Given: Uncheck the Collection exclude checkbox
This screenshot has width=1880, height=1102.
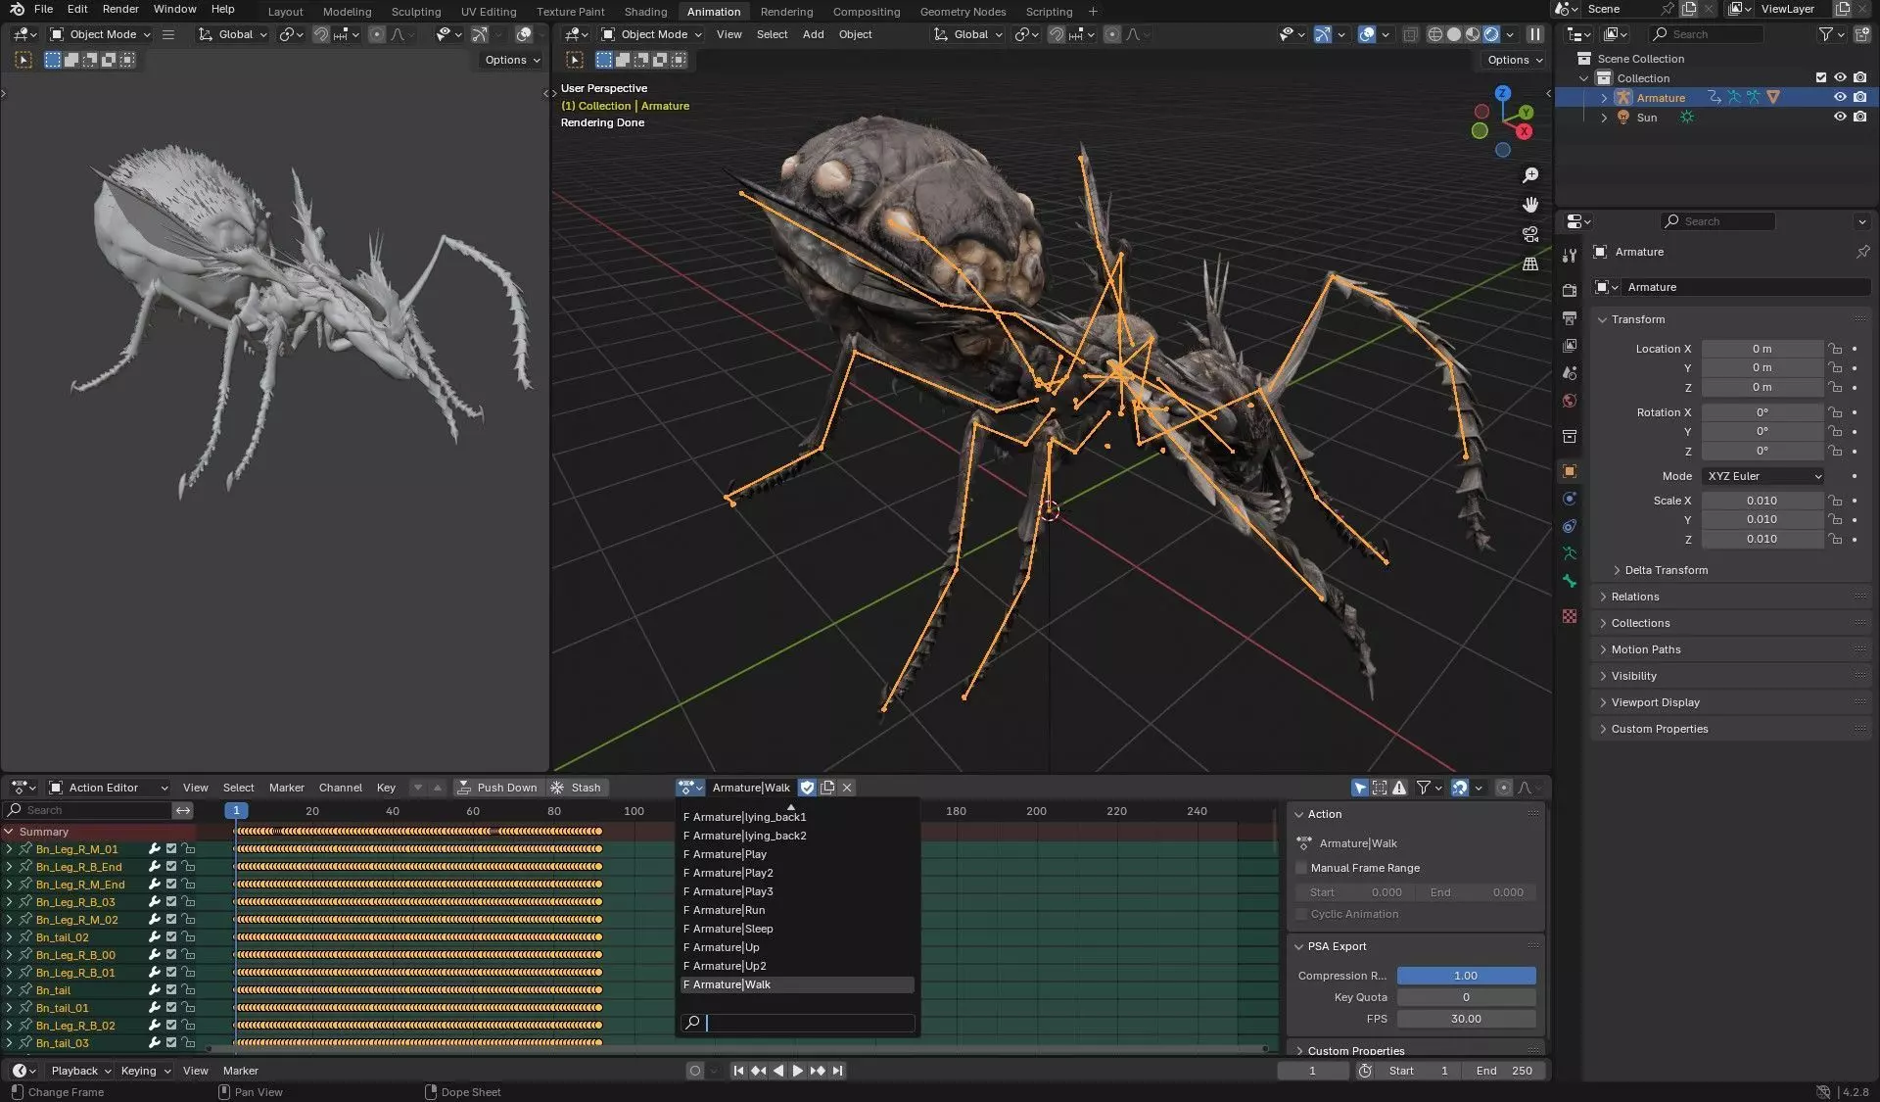Looking at the screenshot, I should 1821,77.
